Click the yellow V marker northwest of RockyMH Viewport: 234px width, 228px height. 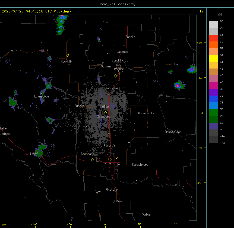(48, 50)
